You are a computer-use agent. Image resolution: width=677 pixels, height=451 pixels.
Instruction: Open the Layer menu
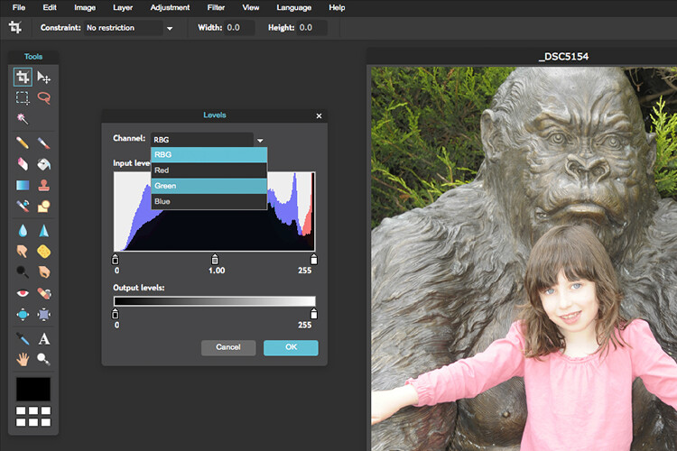coord(123,7)
